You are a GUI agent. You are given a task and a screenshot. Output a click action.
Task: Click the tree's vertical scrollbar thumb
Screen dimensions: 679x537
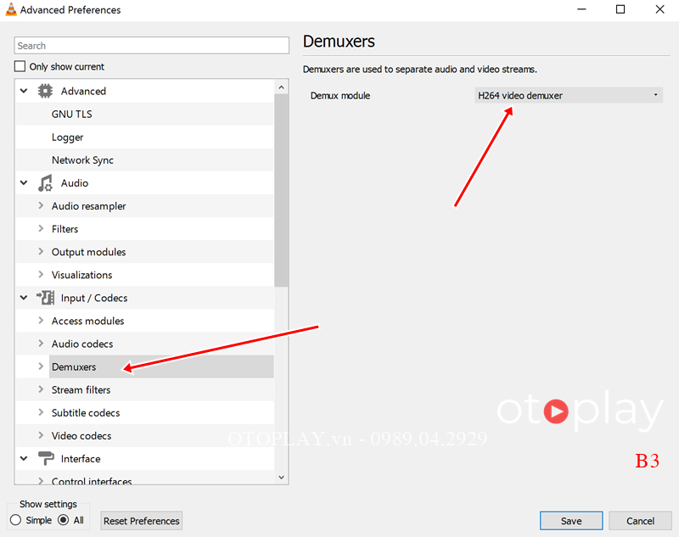pos(282,190)
